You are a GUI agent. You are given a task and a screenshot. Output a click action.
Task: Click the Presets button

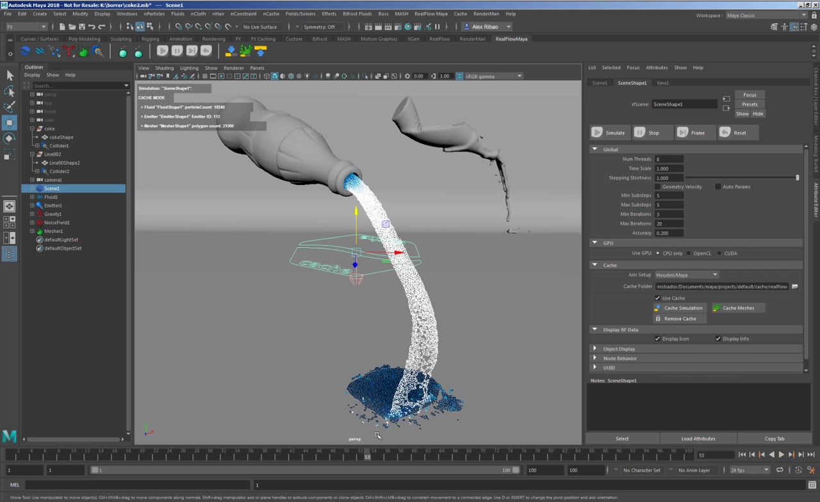pos(750,104)
